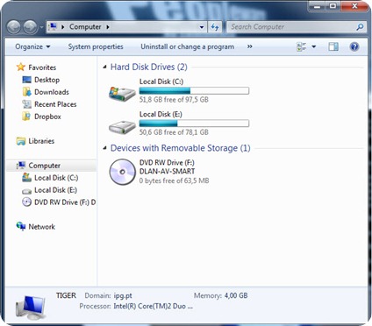The width and height of the screenshot is (372, 326).
Task: Click DVD RW Drive (F:) label
Action: pos(167,163)
